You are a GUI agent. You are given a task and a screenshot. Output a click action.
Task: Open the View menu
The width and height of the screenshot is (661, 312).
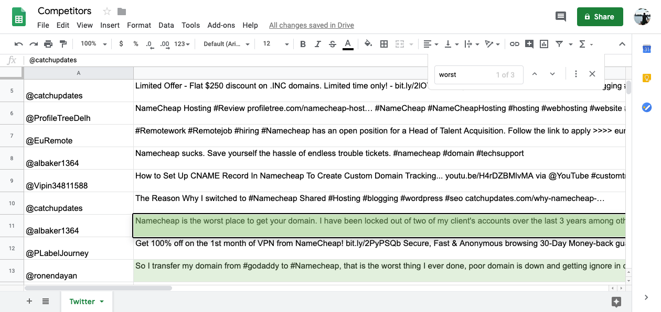coord(84,25)
